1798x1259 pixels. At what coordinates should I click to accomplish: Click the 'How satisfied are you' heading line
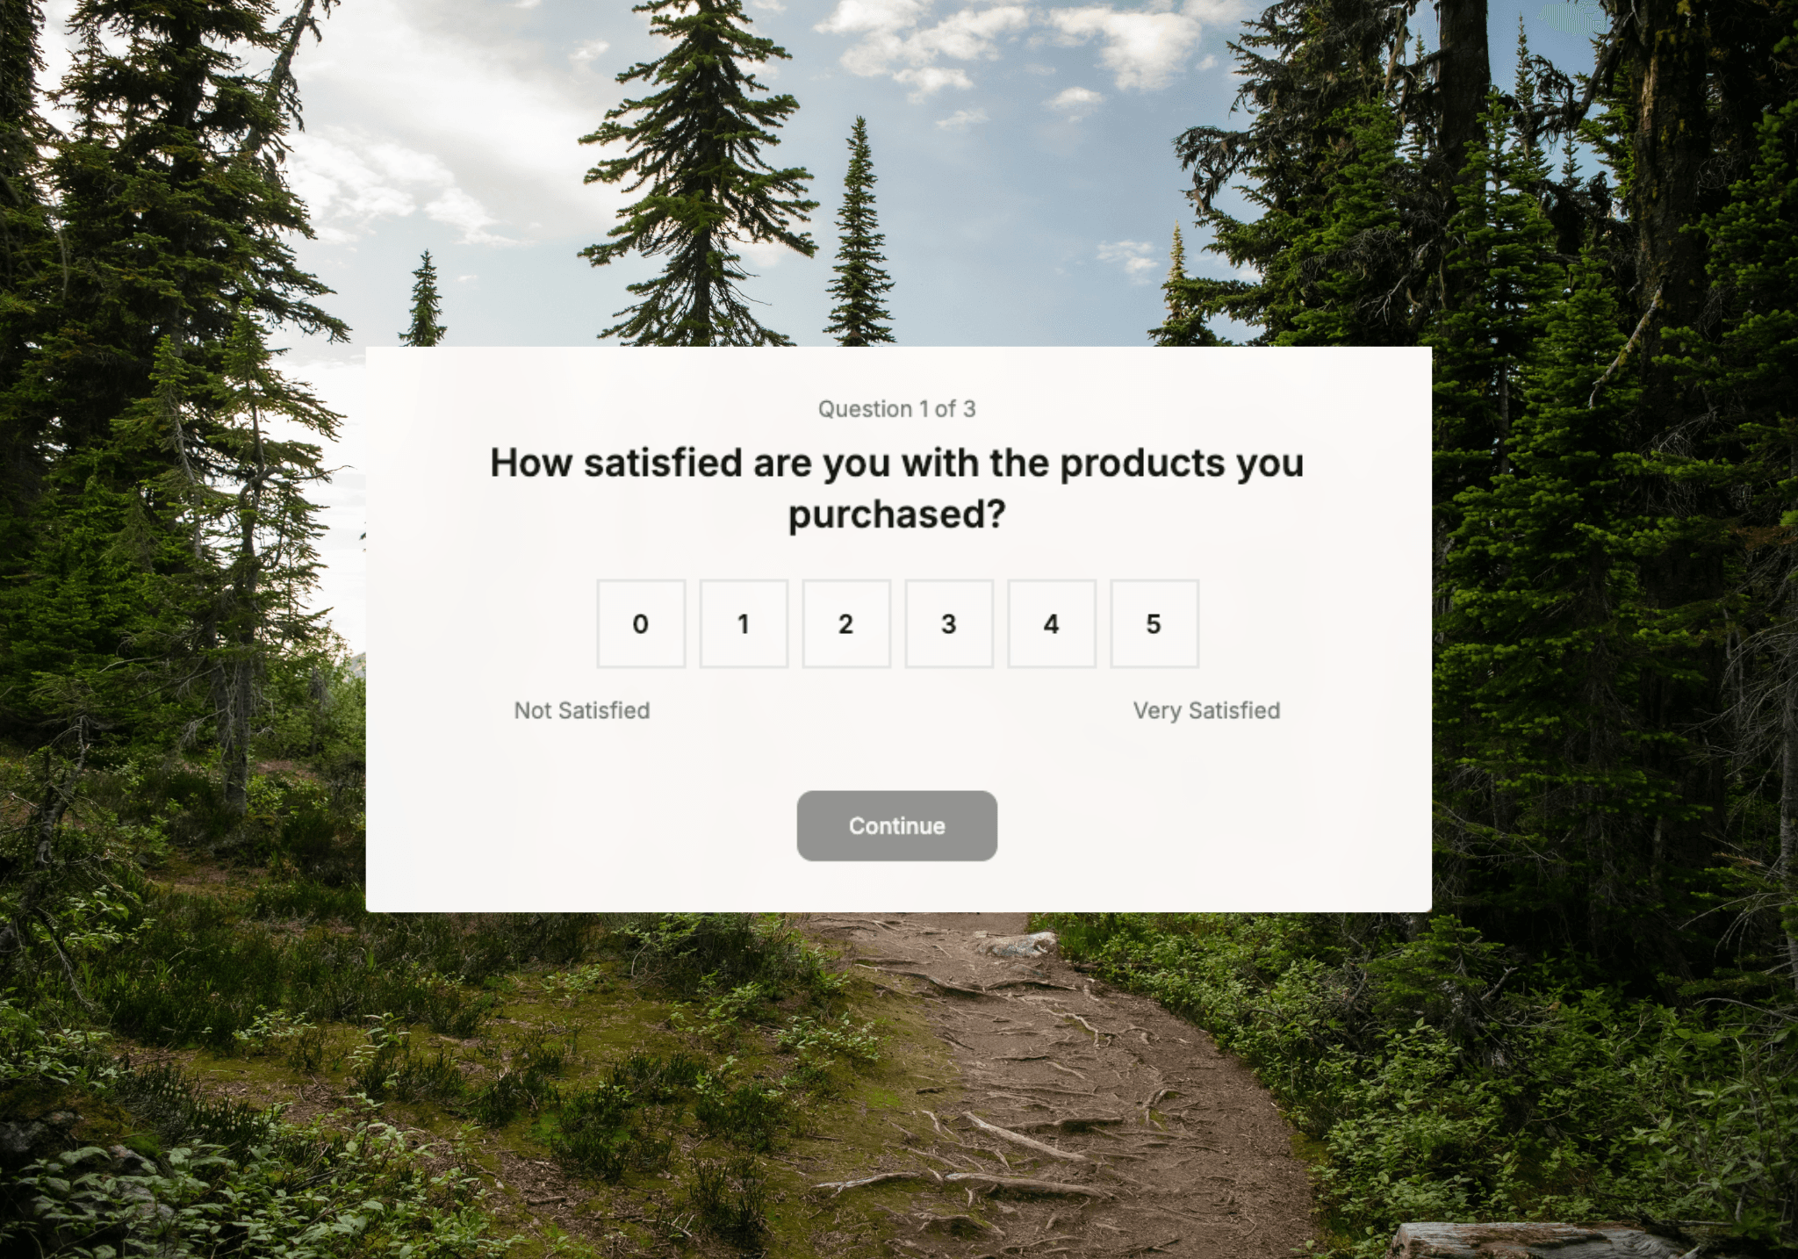pyautogui.click(x=897, y=463)
